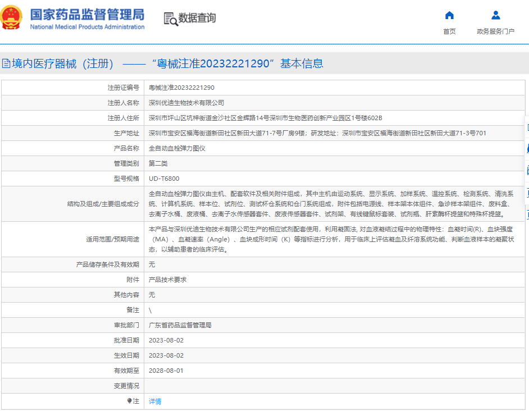The width and height of the screenshot is (529, 411).
Task: Click the 附件 row label
Action: (133, 280)
